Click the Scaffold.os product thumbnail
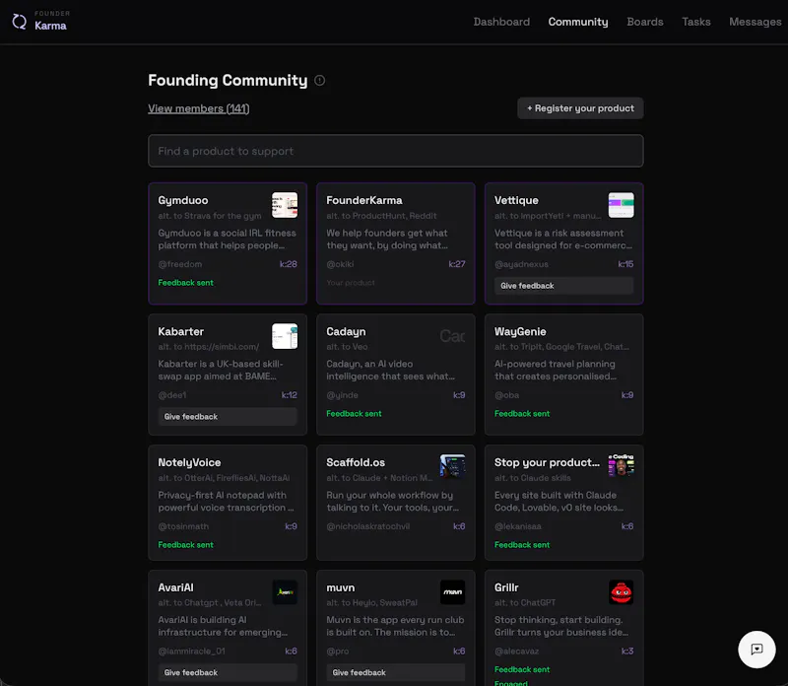The width and height of the screenshot is (788, 686). coord(452,466)
